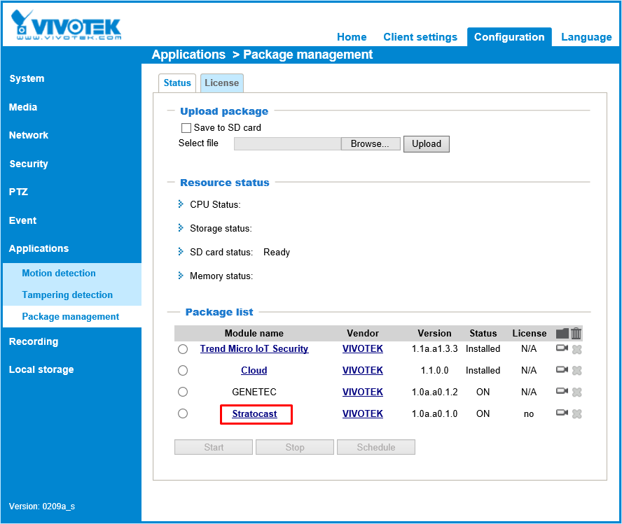Image resolution: width=622 pixels, height=524 pixels.
Task: Open the Stratocast module link
Action: pos(255,413)
